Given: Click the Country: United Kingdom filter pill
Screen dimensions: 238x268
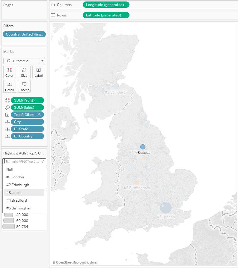Looking at the screenshot, I should [24, 34].
